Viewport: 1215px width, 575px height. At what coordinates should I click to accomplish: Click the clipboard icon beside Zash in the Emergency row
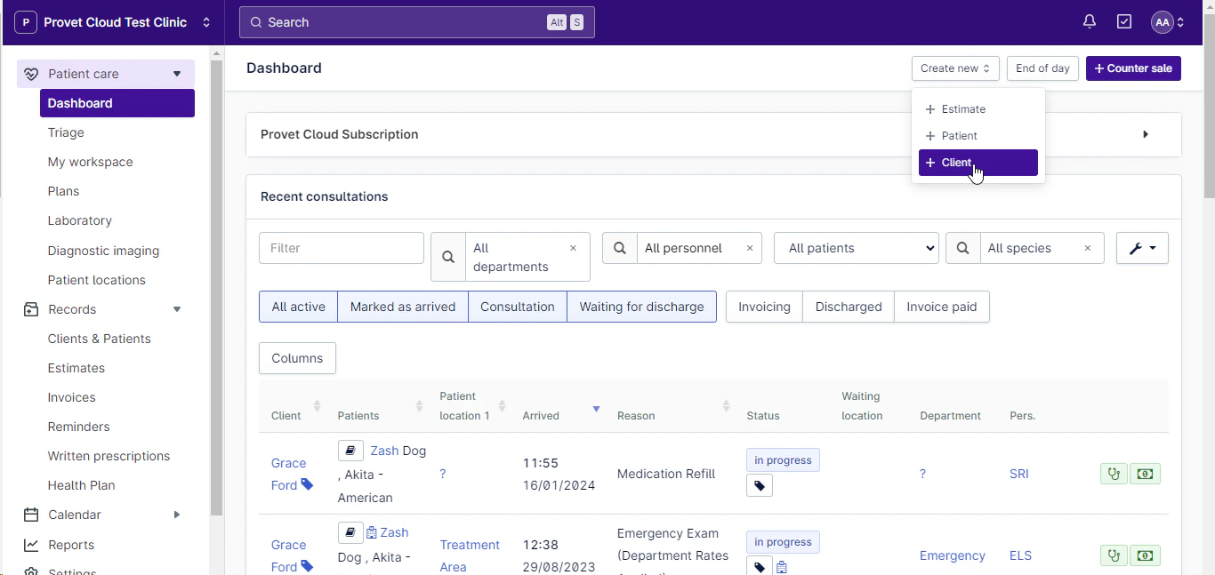tap(374, 532)
